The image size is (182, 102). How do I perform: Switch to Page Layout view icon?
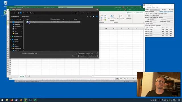point(121,78)
